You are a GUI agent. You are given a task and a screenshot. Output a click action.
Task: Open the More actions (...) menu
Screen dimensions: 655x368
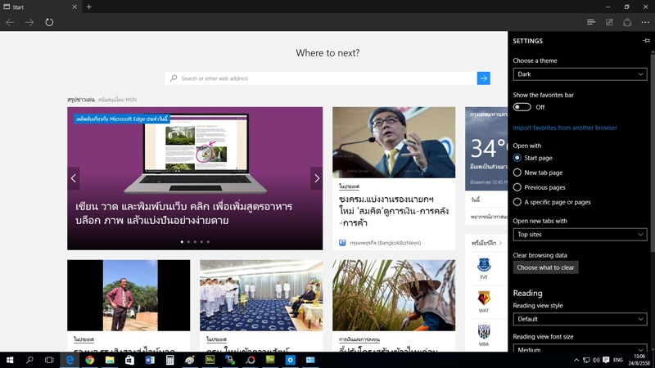click(x=645, y=22)
